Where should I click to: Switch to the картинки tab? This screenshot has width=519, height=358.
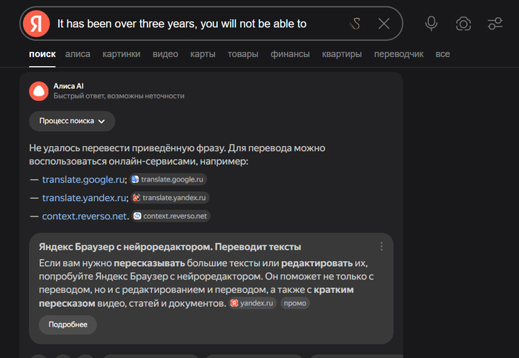click(x=122, y=55)
